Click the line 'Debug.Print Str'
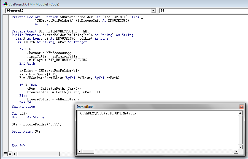 click(x=26, y=131)
